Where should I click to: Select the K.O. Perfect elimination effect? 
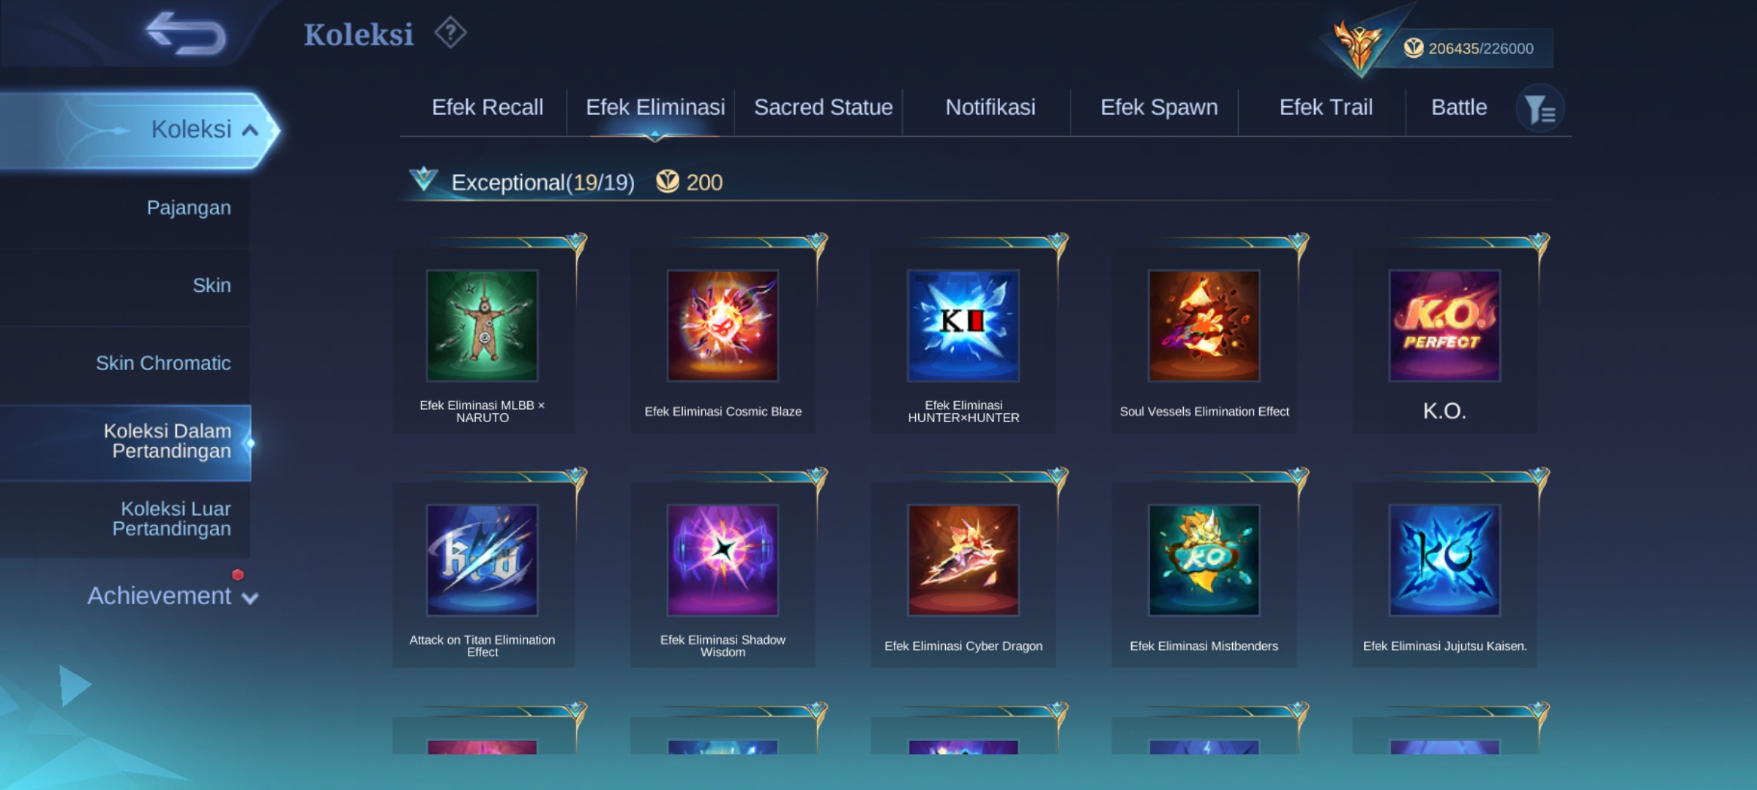[1444, 326]
